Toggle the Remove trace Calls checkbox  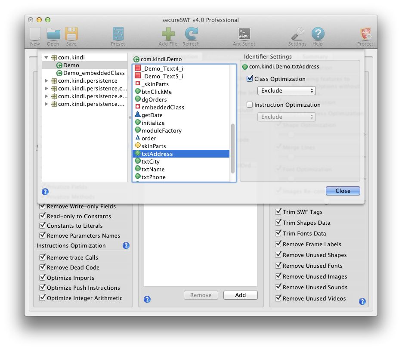coord(42,257)
